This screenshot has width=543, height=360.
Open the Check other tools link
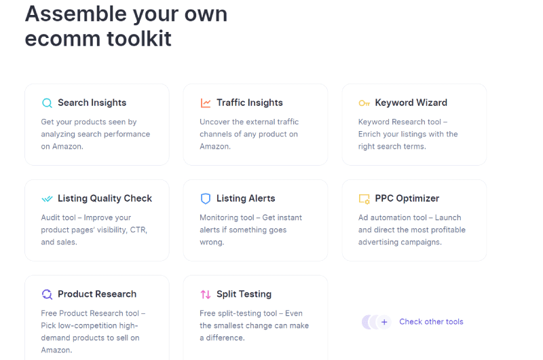[431, 322]
